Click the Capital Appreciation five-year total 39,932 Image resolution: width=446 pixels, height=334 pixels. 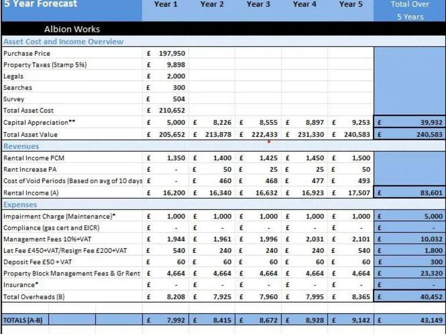[427, 122]
